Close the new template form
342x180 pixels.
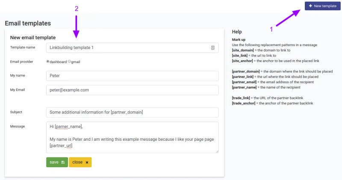coord(80,162)
